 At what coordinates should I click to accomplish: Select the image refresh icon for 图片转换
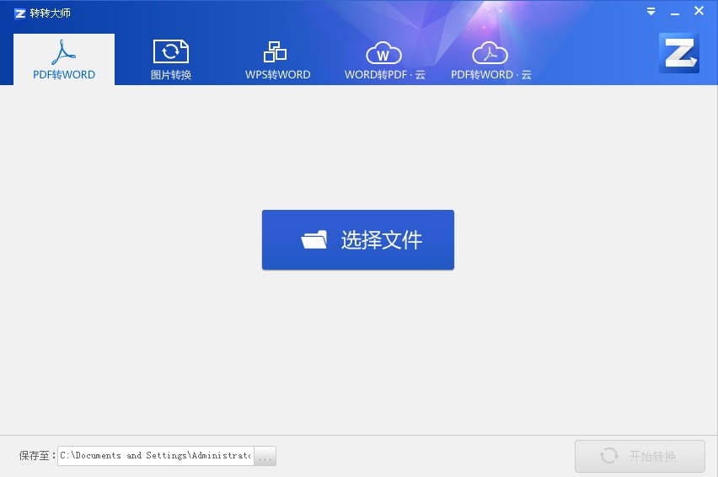171,51
